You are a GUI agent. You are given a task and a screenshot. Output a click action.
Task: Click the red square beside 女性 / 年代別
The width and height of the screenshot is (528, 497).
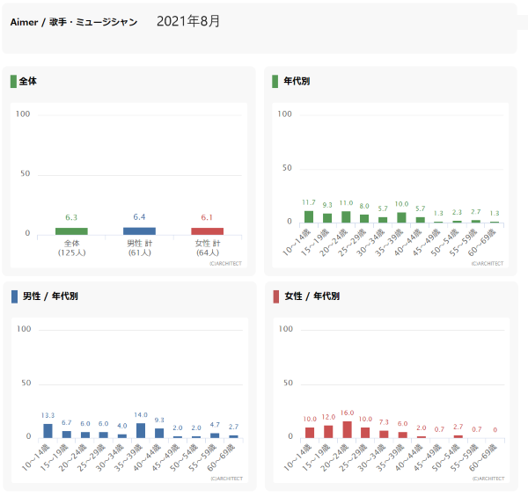point(276,296)
